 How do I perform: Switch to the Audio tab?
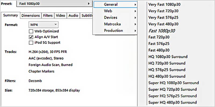tap(73, 16)
